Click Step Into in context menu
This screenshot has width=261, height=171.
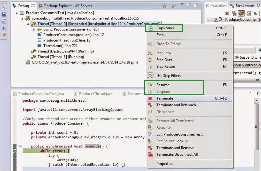coord(189,53)
